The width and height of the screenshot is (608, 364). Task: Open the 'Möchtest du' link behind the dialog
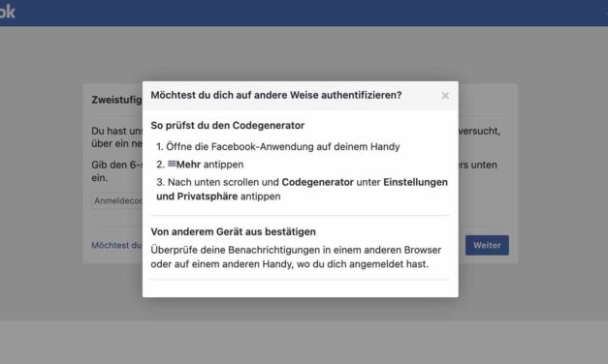tap(116, 245)
